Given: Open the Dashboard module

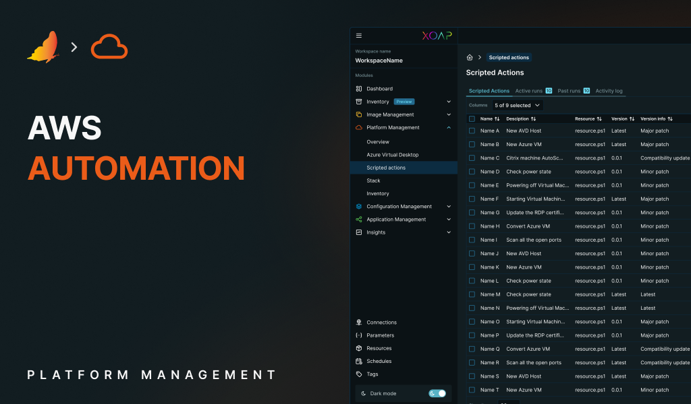Looking at the screenshot, I should [x=379, y=88].
